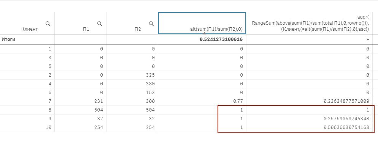Click П2 value 300

tap(150, 101)
